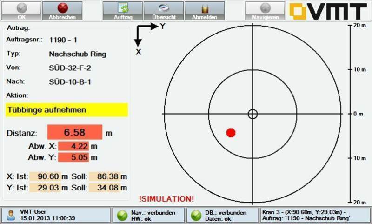Click the red '!SIMULATION!' notice
This screenshot has width=372, height=224.
pyautogui.click(x=166, y=199)
